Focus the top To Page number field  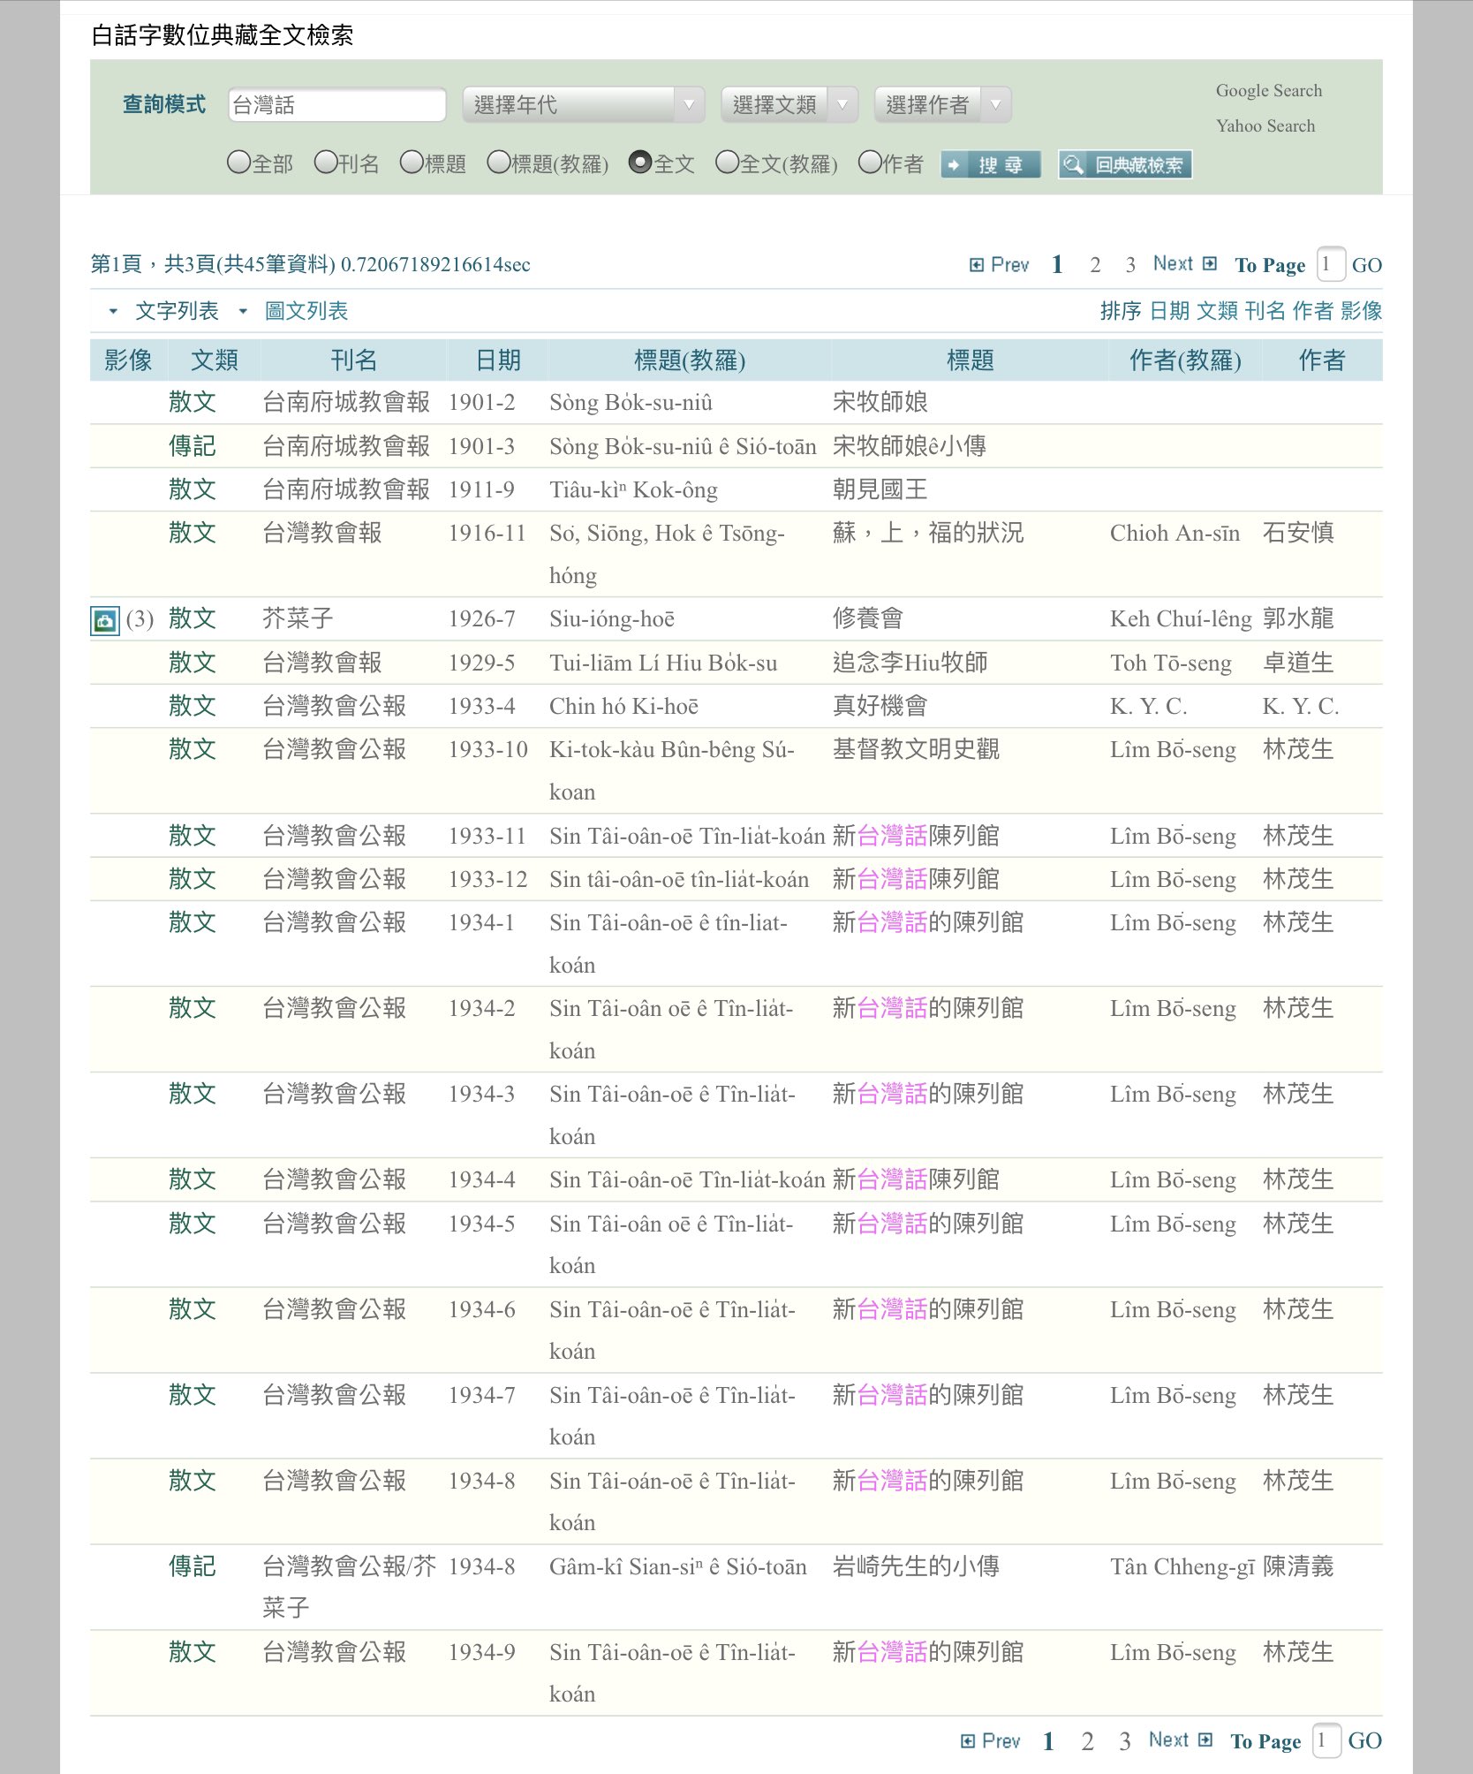tap(1330, 264)
